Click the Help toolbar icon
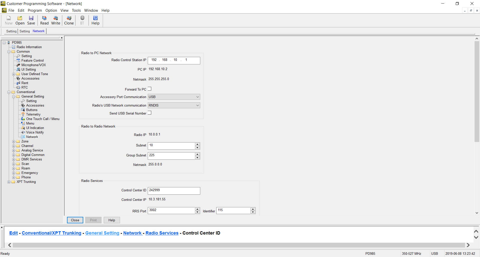Image resolution: width=480 pixels, height=257 pixels. (x=95, y=20)
